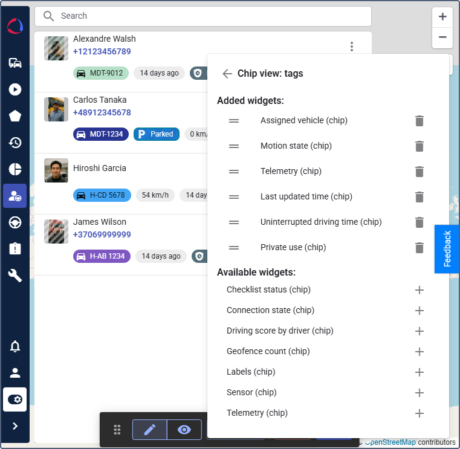
Task: Click the 54 km/h speed chip
Action: pyautogui.click(x=155, y=195)
